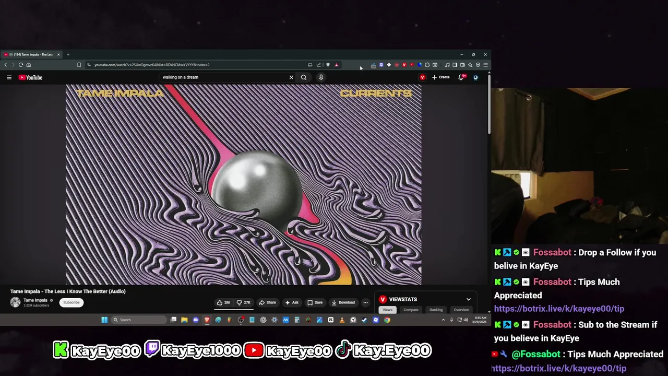Open Google Chrome from the taskbar

click(387, 320)
